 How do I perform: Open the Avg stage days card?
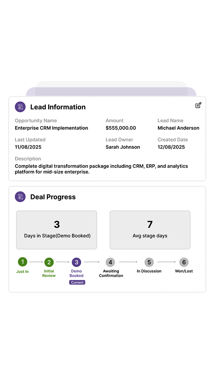[150, 230]
